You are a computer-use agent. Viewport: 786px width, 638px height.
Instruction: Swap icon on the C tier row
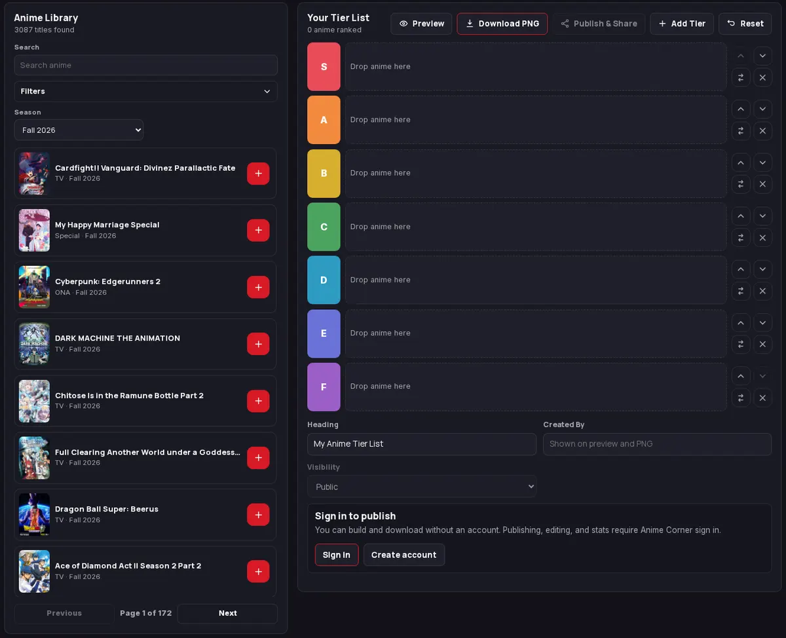[741, 237]
